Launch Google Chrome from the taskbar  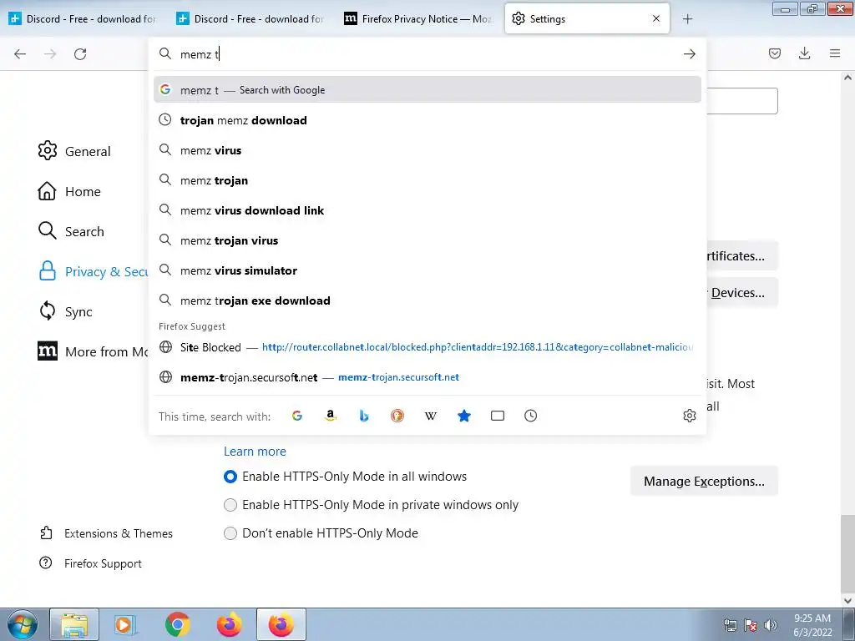[177, 624]
